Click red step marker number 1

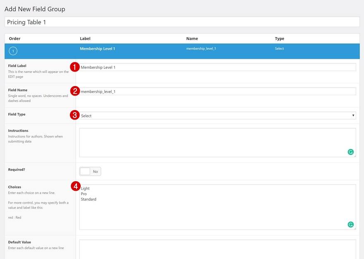74,67
